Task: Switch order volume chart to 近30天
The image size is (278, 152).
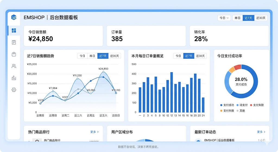Action: coord(200,56)
